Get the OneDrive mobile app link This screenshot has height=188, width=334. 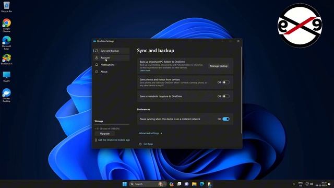(x=114, y=140)
